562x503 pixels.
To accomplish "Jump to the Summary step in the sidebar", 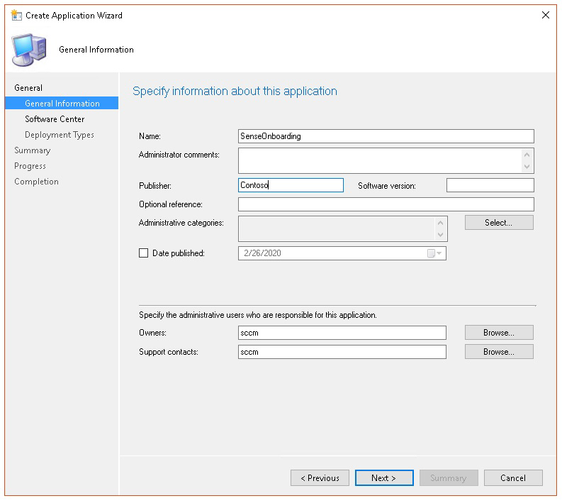I will [x=33, y=150].
